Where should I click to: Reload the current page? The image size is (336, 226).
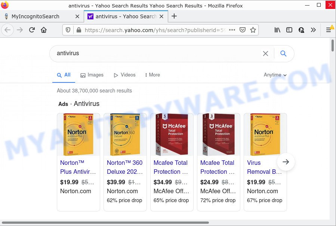tap(32, 30)
